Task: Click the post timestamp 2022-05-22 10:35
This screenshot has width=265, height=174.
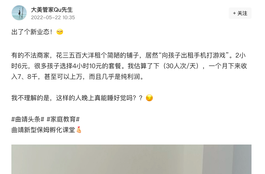Action: pos(53,17)
